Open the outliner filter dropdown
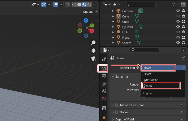This screenshot has width=188, height=121. [175, 5]
